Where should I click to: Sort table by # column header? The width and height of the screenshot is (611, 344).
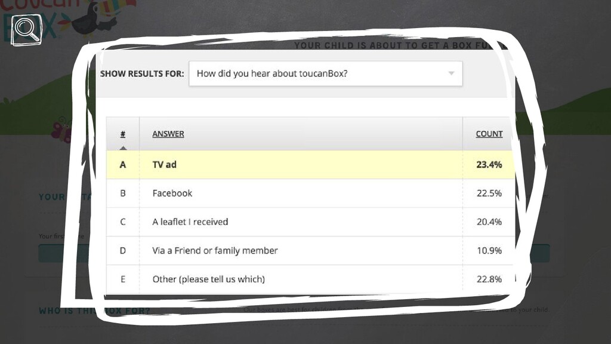click(123, 134)
